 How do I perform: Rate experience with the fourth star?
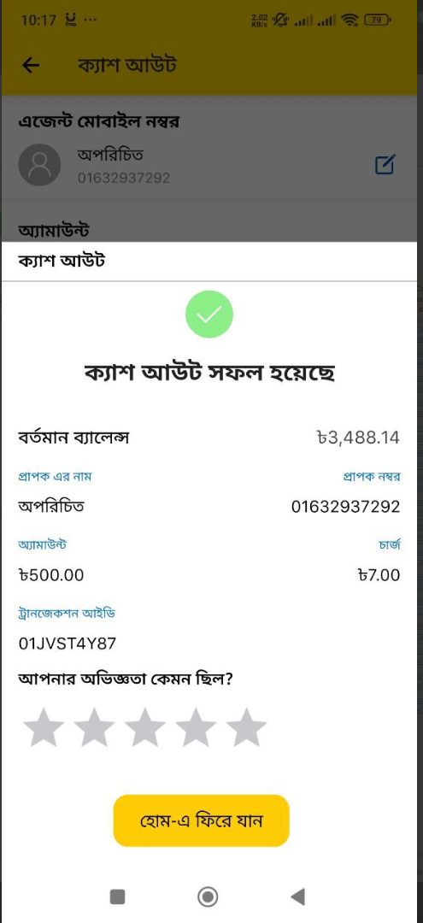point(196,727)
